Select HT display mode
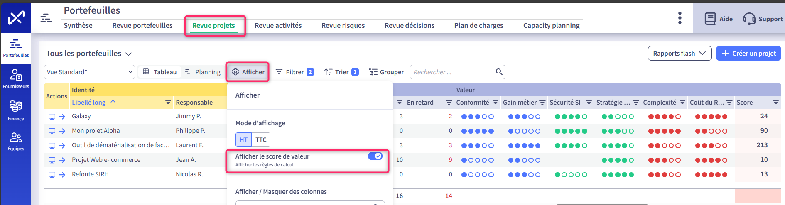 (x=243, y=139)
